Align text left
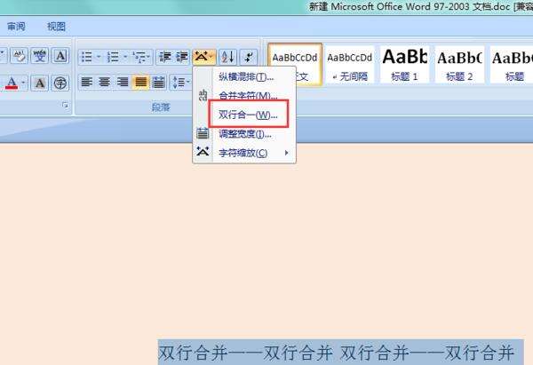 [87, 83]
